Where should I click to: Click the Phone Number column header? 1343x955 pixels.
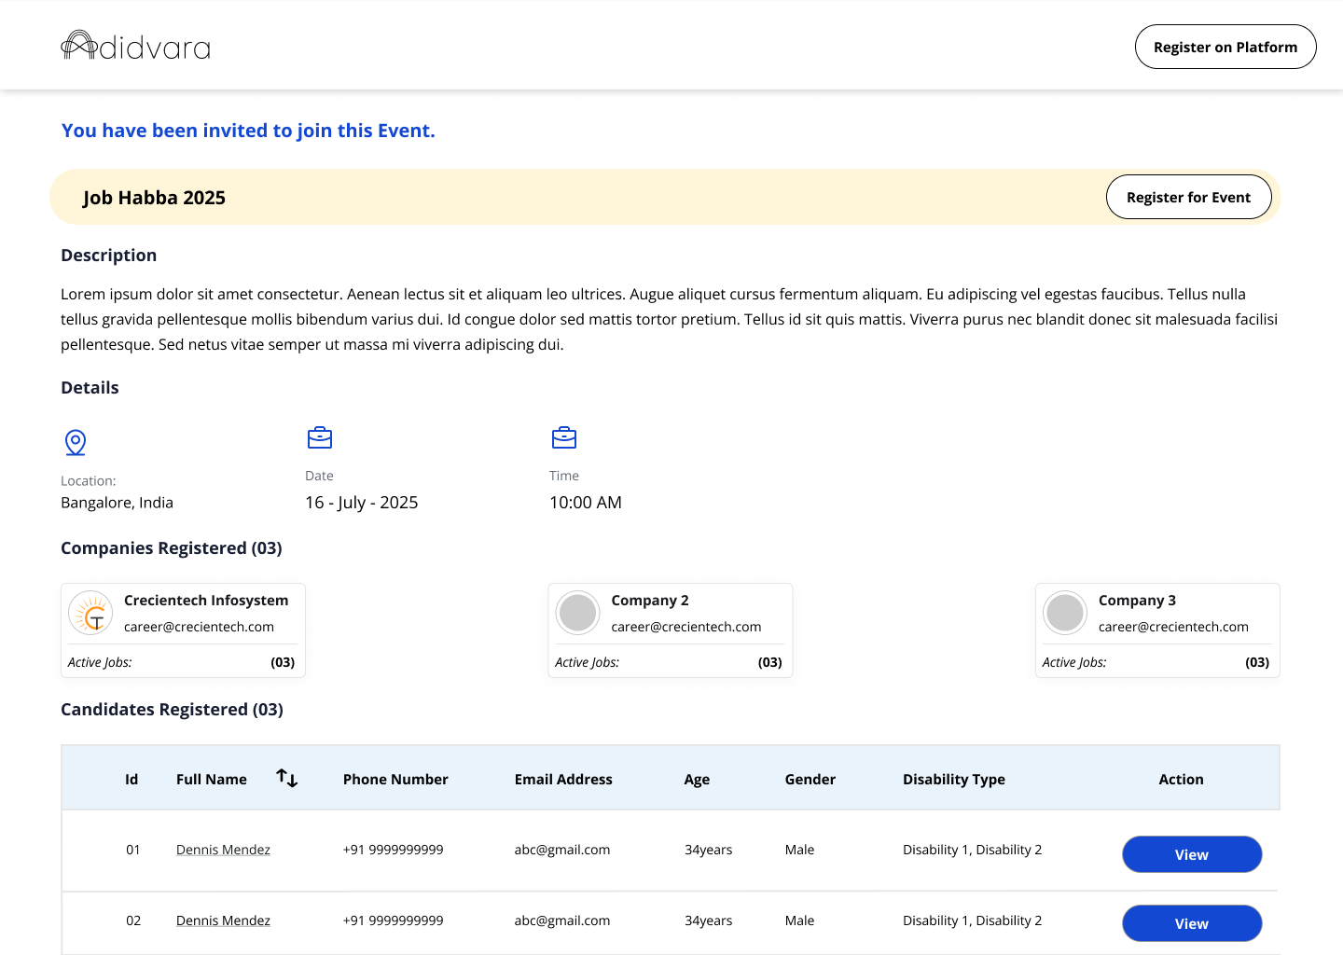coord(395,779)
